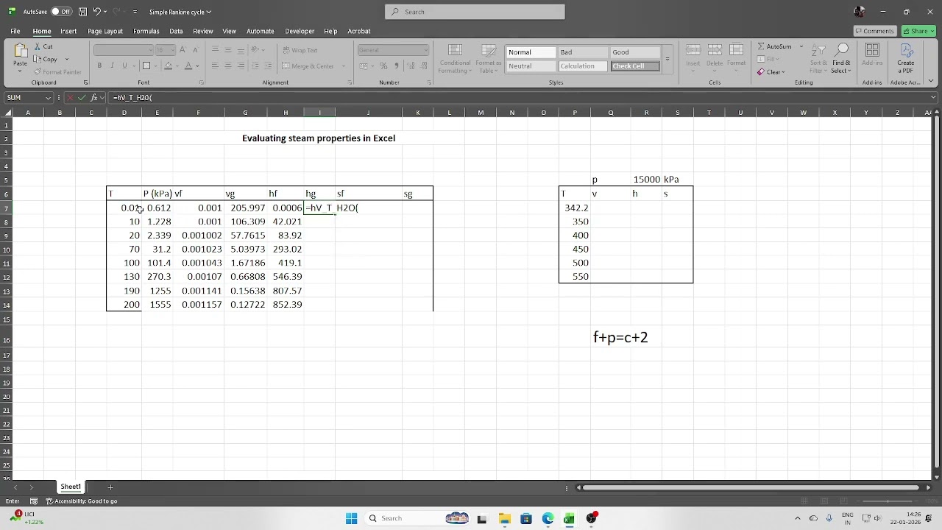Screen dimensions: 942x530
Task: Apply the Normal cell style
Action: pos(530,52)
